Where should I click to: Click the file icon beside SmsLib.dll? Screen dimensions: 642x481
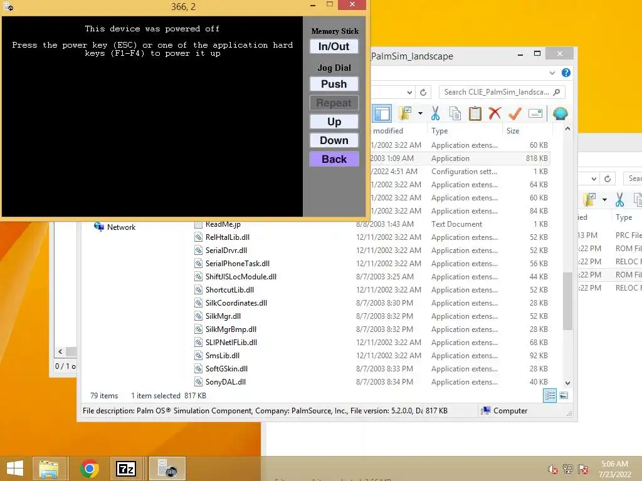click(x=198, y=356)
